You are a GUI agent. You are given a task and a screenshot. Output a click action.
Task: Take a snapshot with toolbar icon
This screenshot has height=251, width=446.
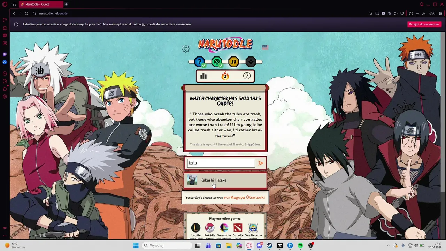coord(377,13)
